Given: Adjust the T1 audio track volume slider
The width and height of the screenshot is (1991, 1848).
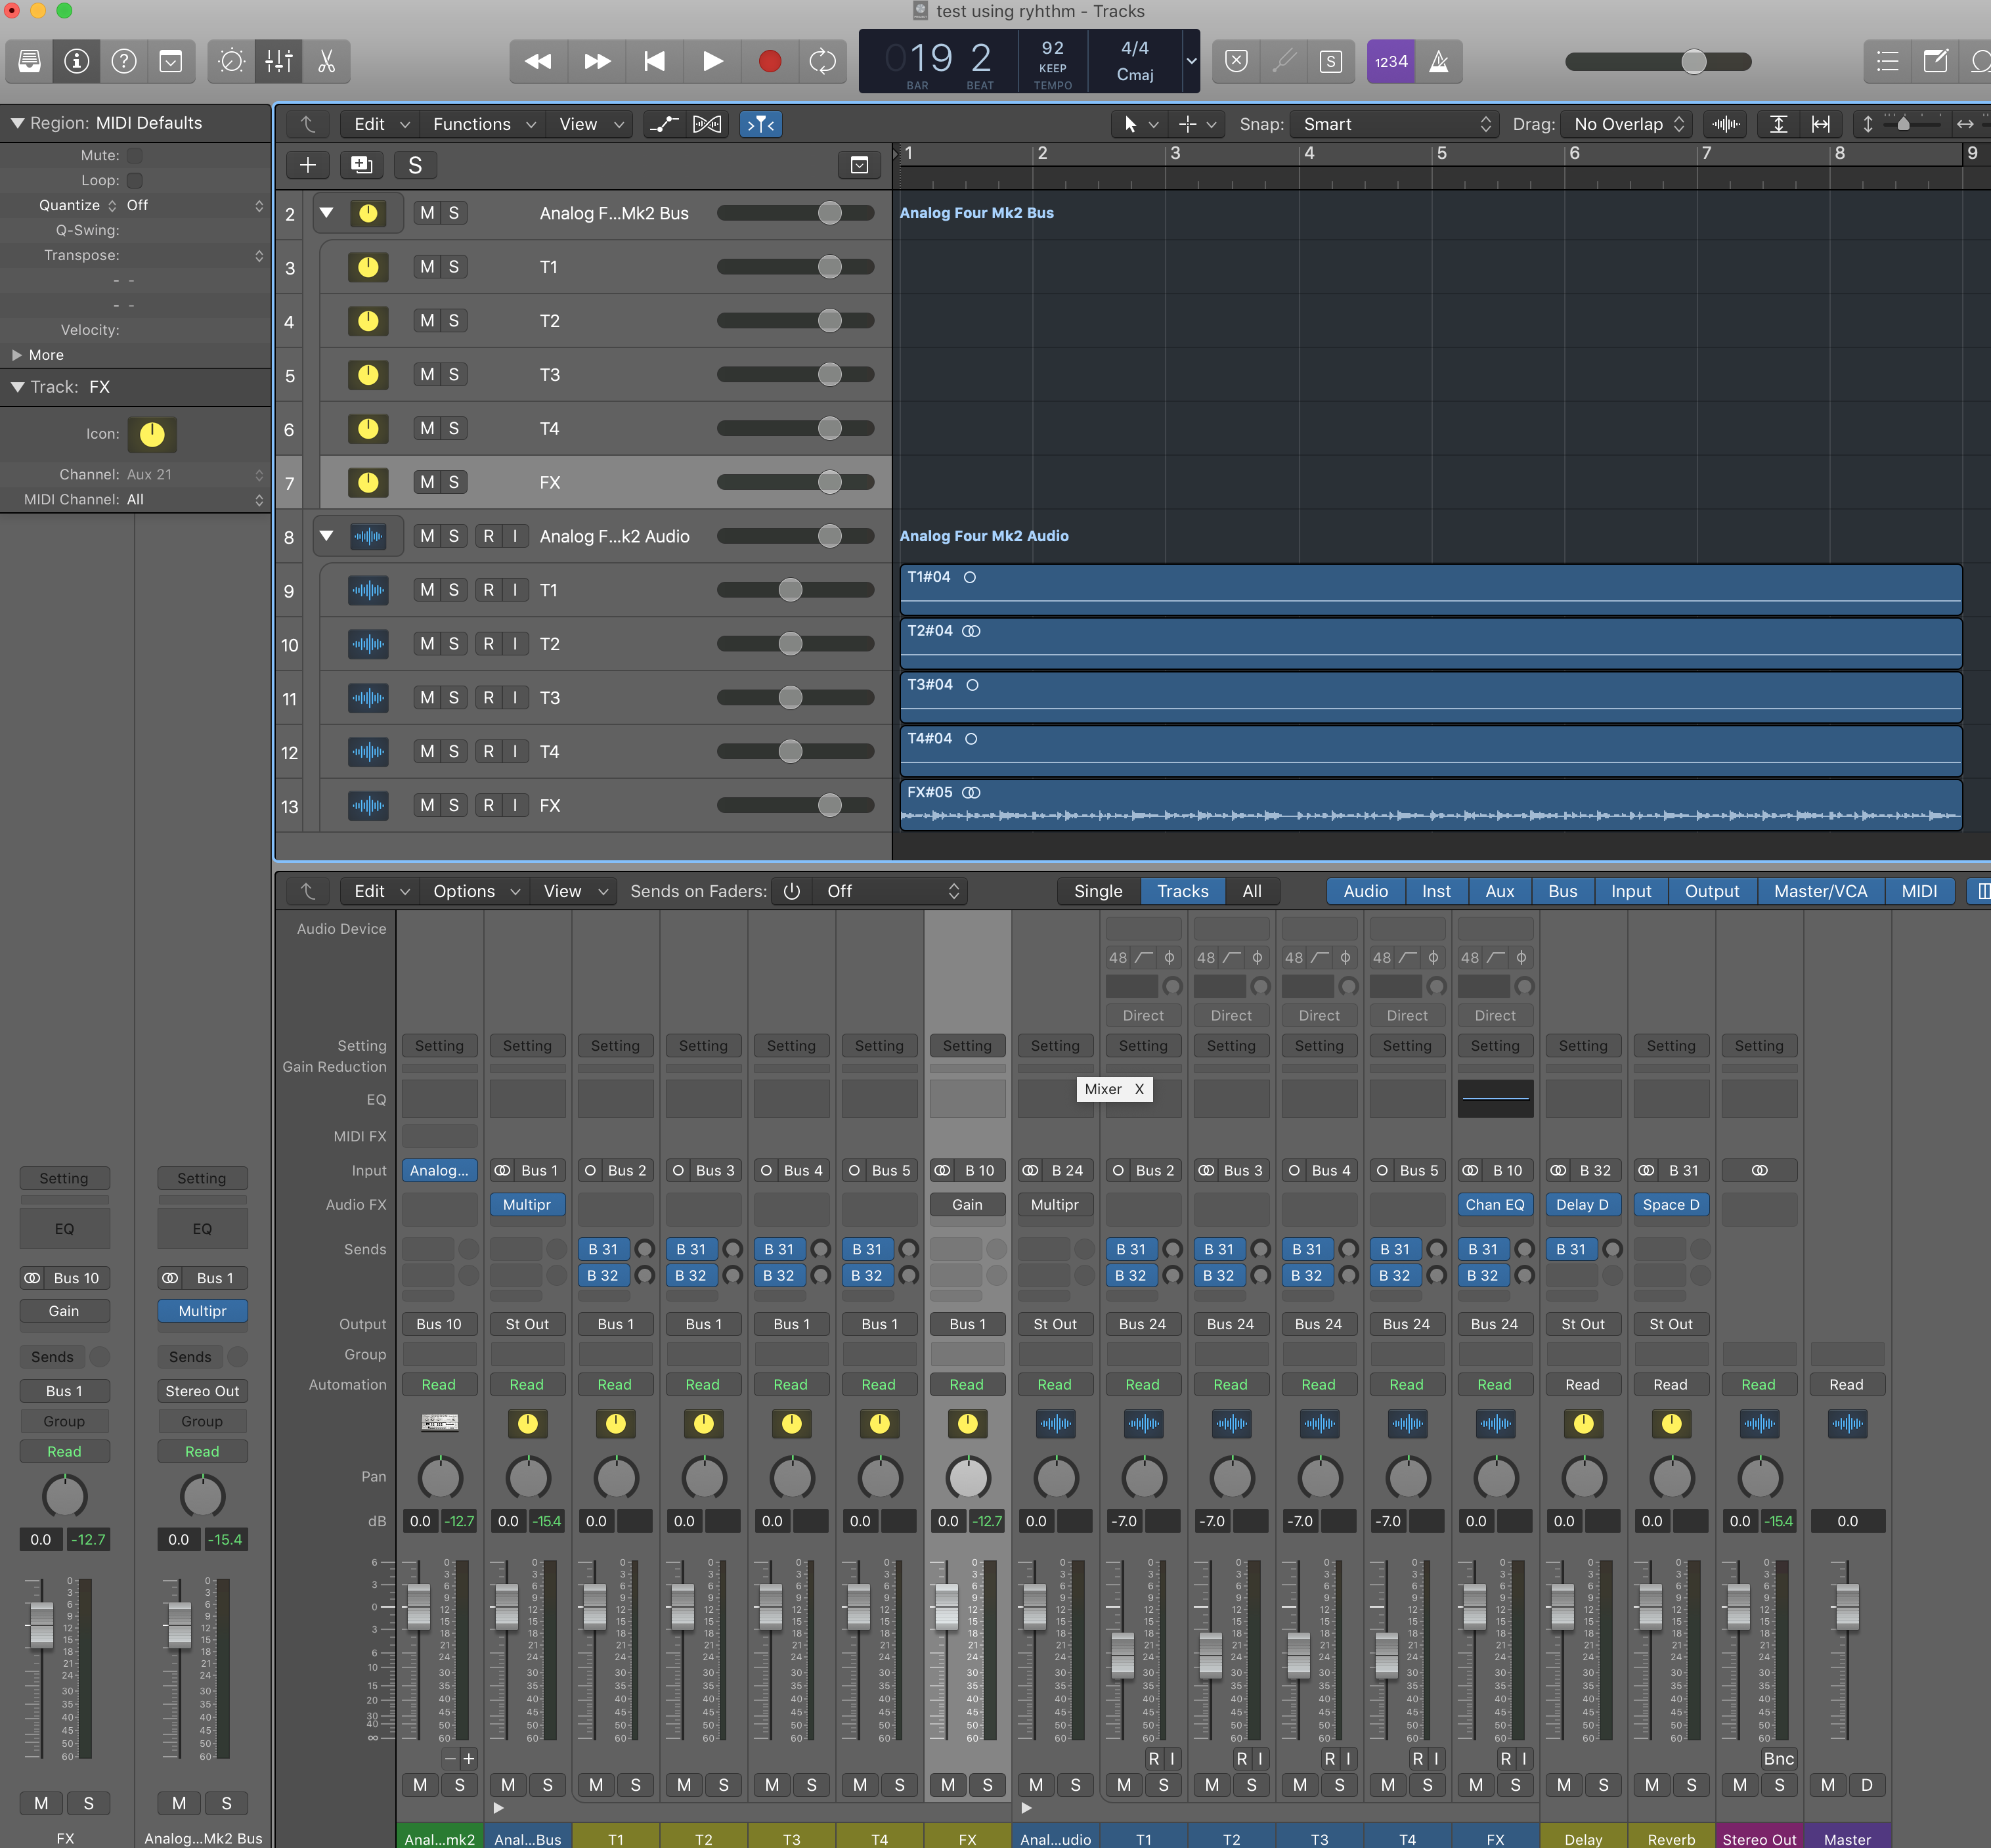Looking at the screenshot, I should click(x=790, y=590).
